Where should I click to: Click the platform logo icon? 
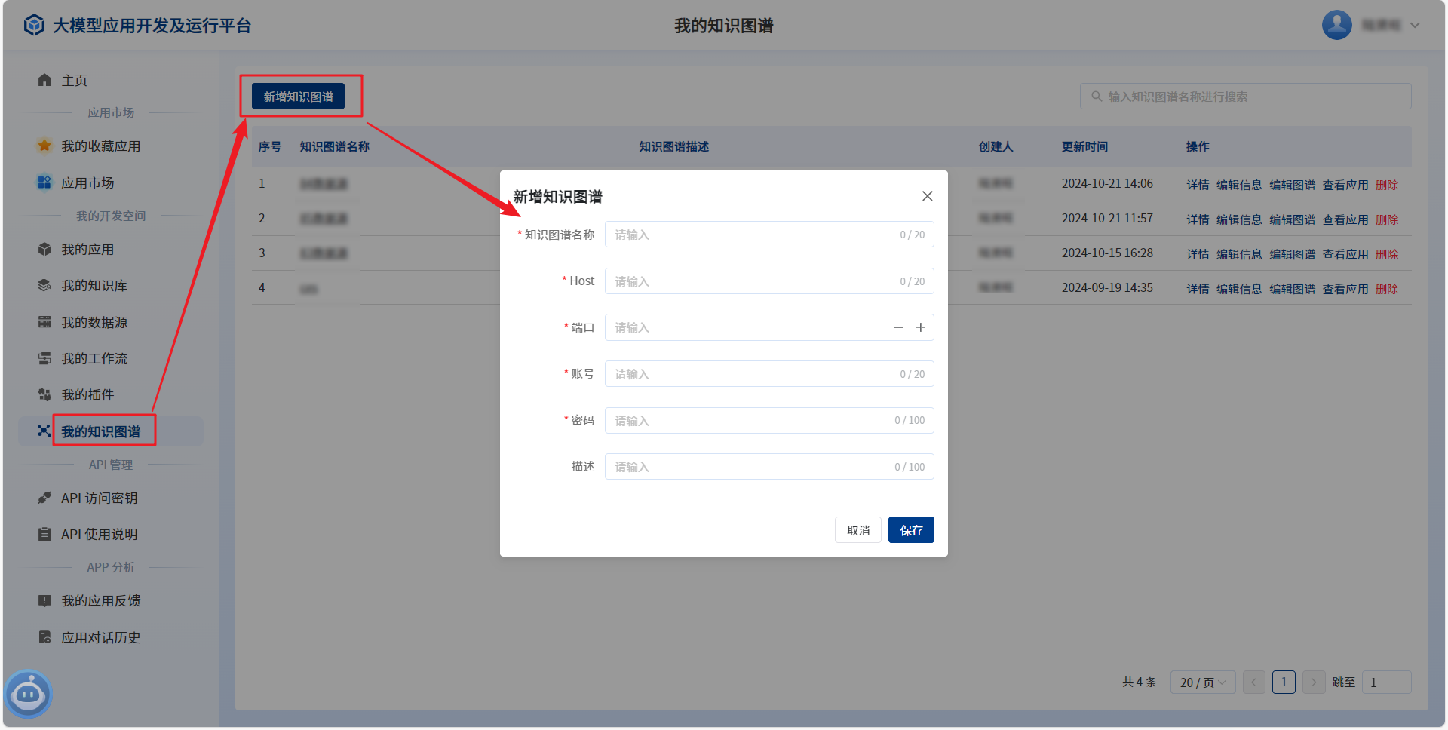[34, 26]
